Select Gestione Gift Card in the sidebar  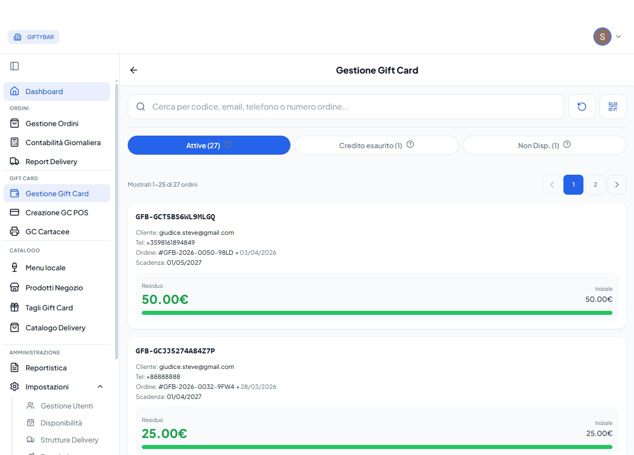(57, 194)
